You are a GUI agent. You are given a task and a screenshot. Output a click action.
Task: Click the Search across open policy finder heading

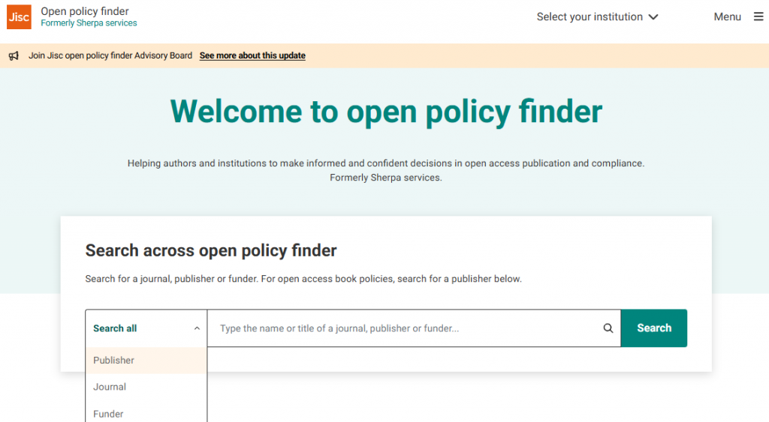pyautogui.click(x=211, y=250)
